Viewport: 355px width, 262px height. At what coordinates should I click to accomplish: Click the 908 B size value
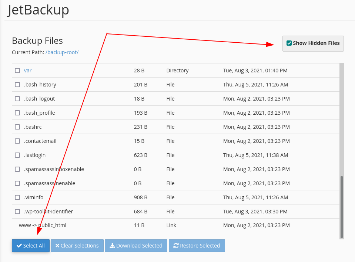(141, 197)
